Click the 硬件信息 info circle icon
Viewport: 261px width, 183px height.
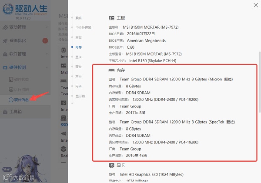11,100
